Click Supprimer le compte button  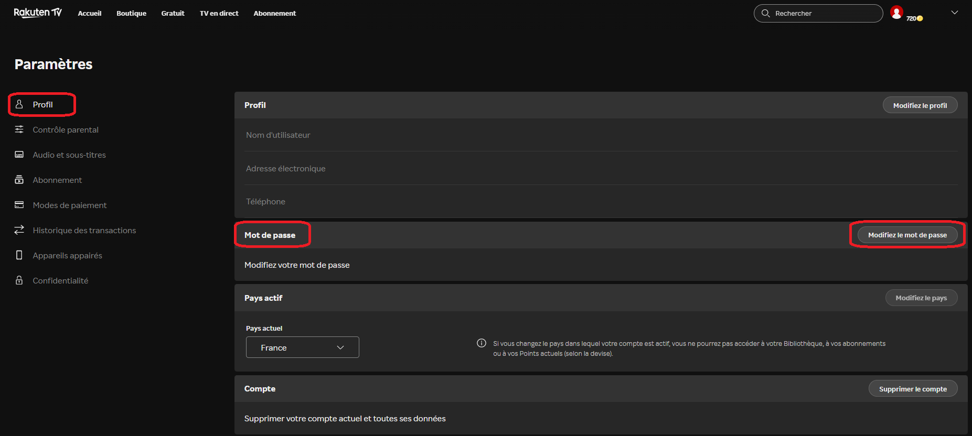point(913,389)
